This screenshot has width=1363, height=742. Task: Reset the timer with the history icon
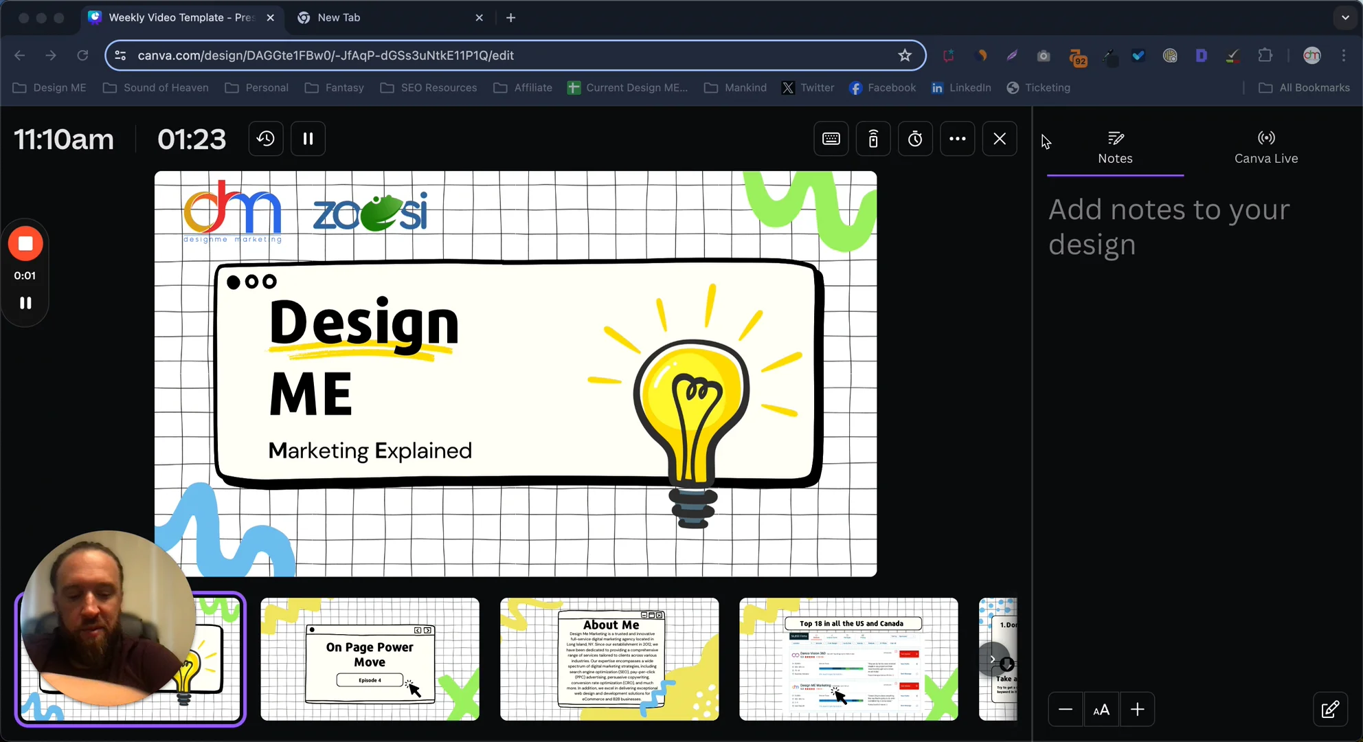[x=265, y=138]
